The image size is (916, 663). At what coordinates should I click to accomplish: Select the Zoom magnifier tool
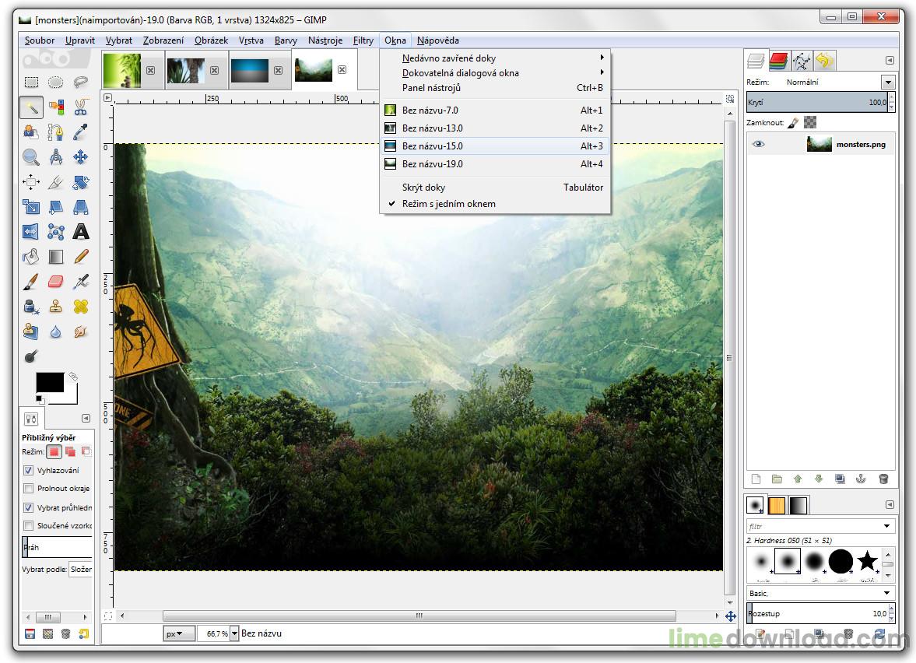coord(30,157)
